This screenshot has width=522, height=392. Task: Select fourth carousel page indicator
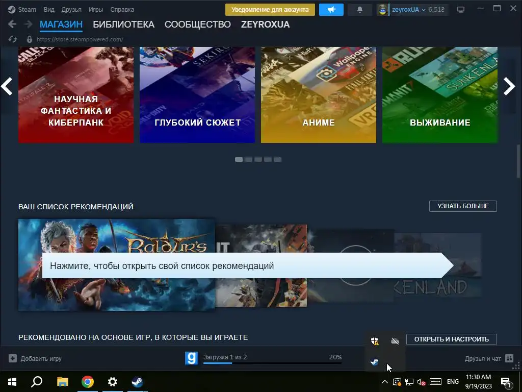pos(268,159)
